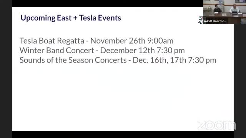Click the 'AASD Board o...' name label

coord(215,21)
